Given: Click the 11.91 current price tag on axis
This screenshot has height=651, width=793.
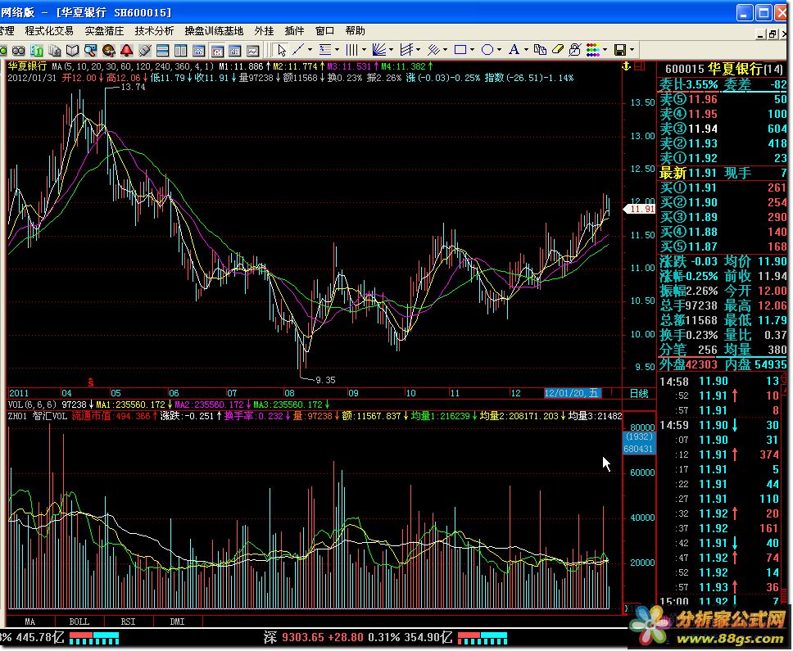Looking at the screenshot, I should coord(641,209).
